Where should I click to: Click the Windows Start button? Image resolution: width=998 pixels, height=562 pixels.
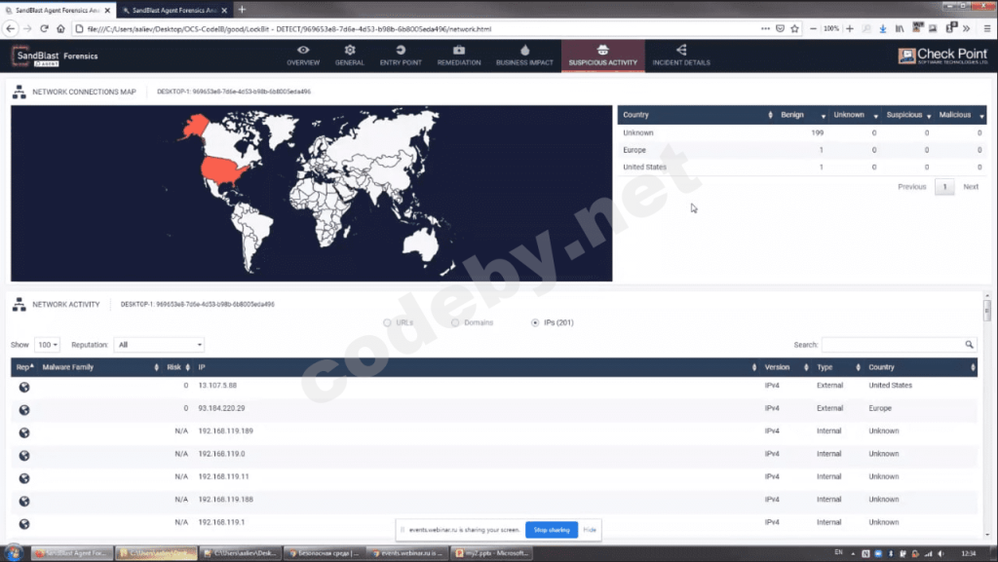14,553
